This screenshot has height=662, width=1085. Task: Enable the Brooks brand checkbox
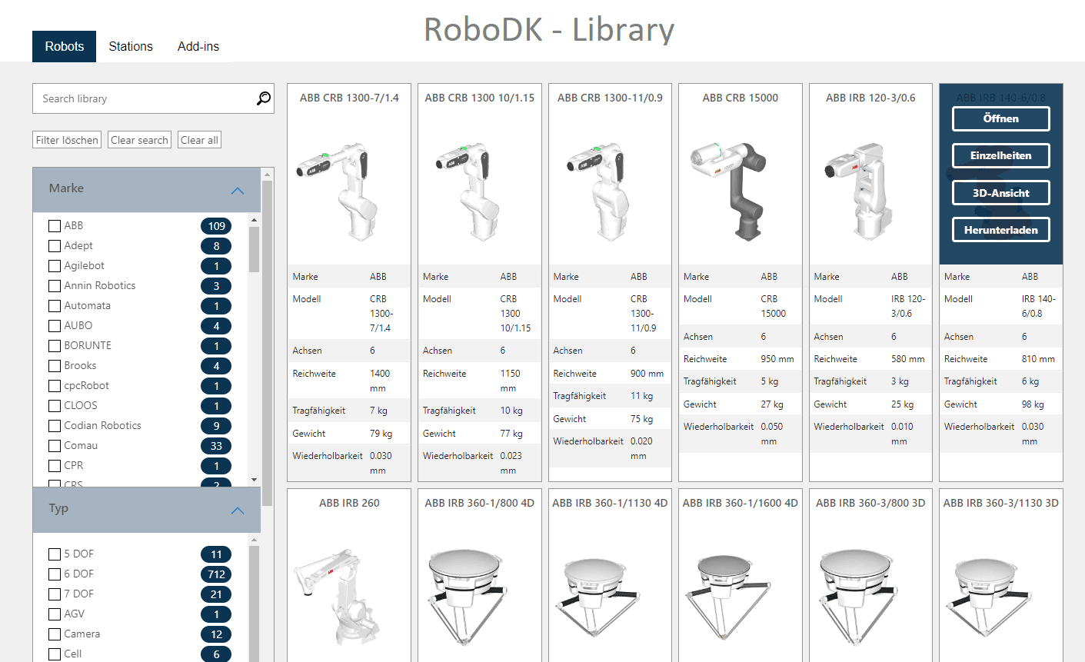55,366
